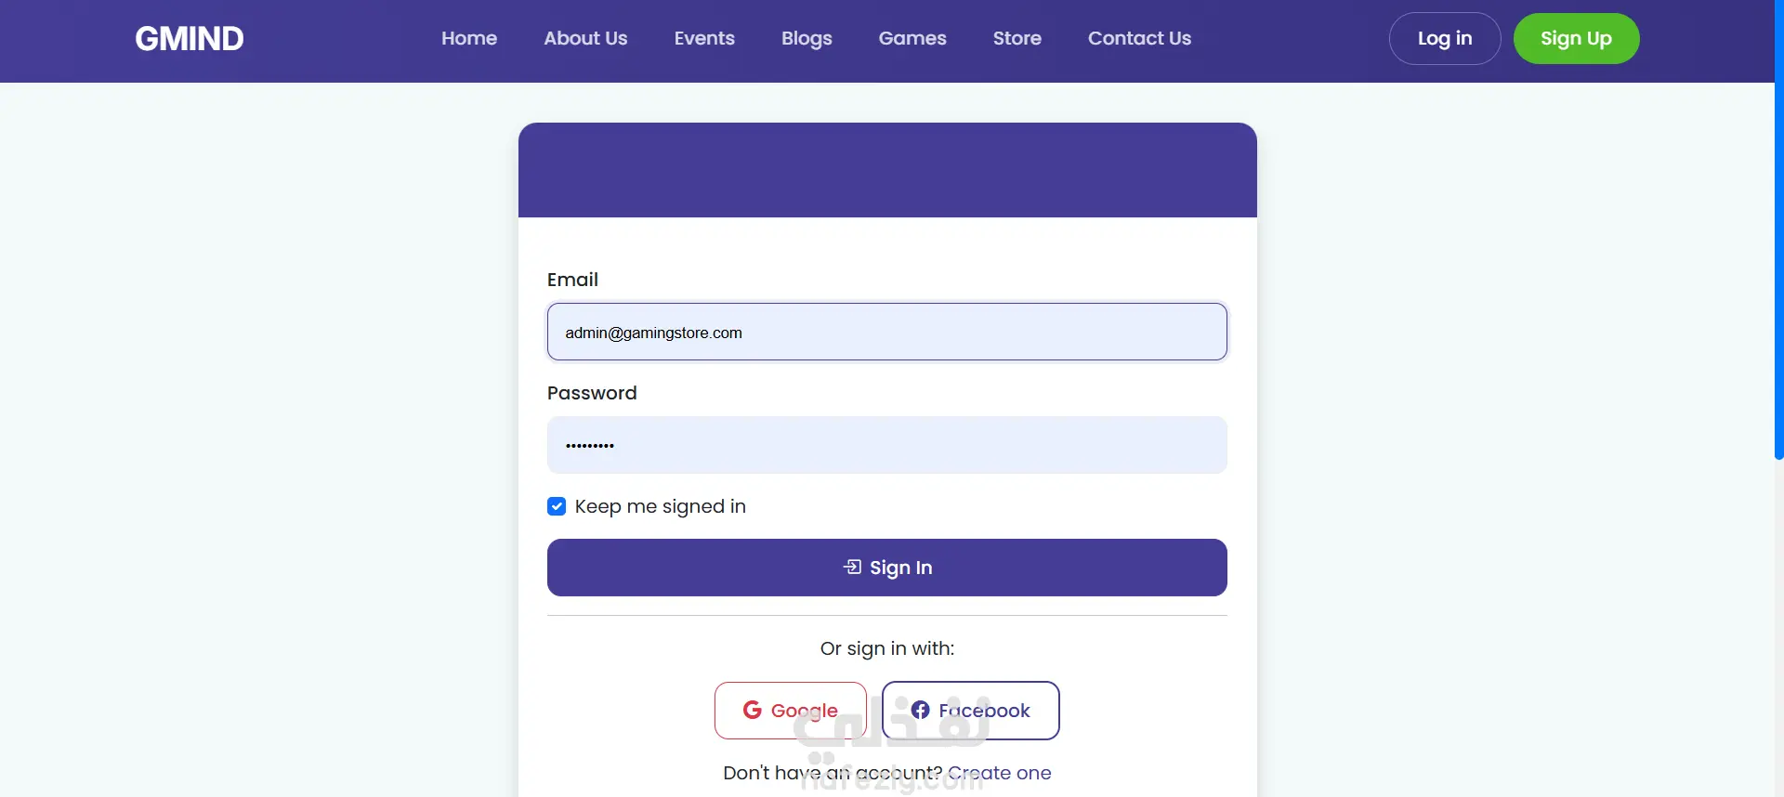Click the GMIND logo
The height and width of the screenshot is (797, 1784).
[190, 38]
